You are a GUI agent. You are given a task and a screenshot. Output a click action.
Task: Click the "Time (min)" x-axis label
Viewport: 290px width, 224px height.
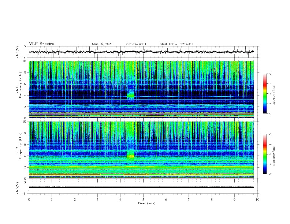[146, 203]
